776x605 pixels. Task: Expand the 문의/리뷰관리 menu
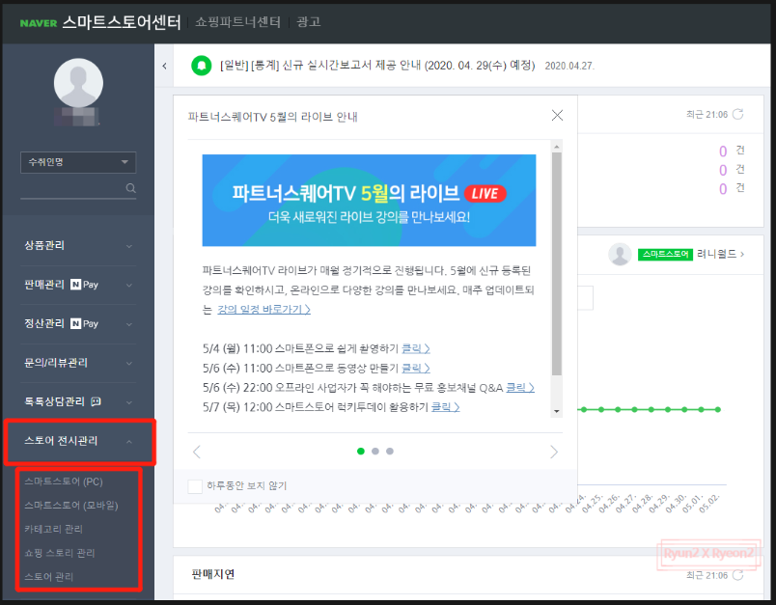(78, 363)
